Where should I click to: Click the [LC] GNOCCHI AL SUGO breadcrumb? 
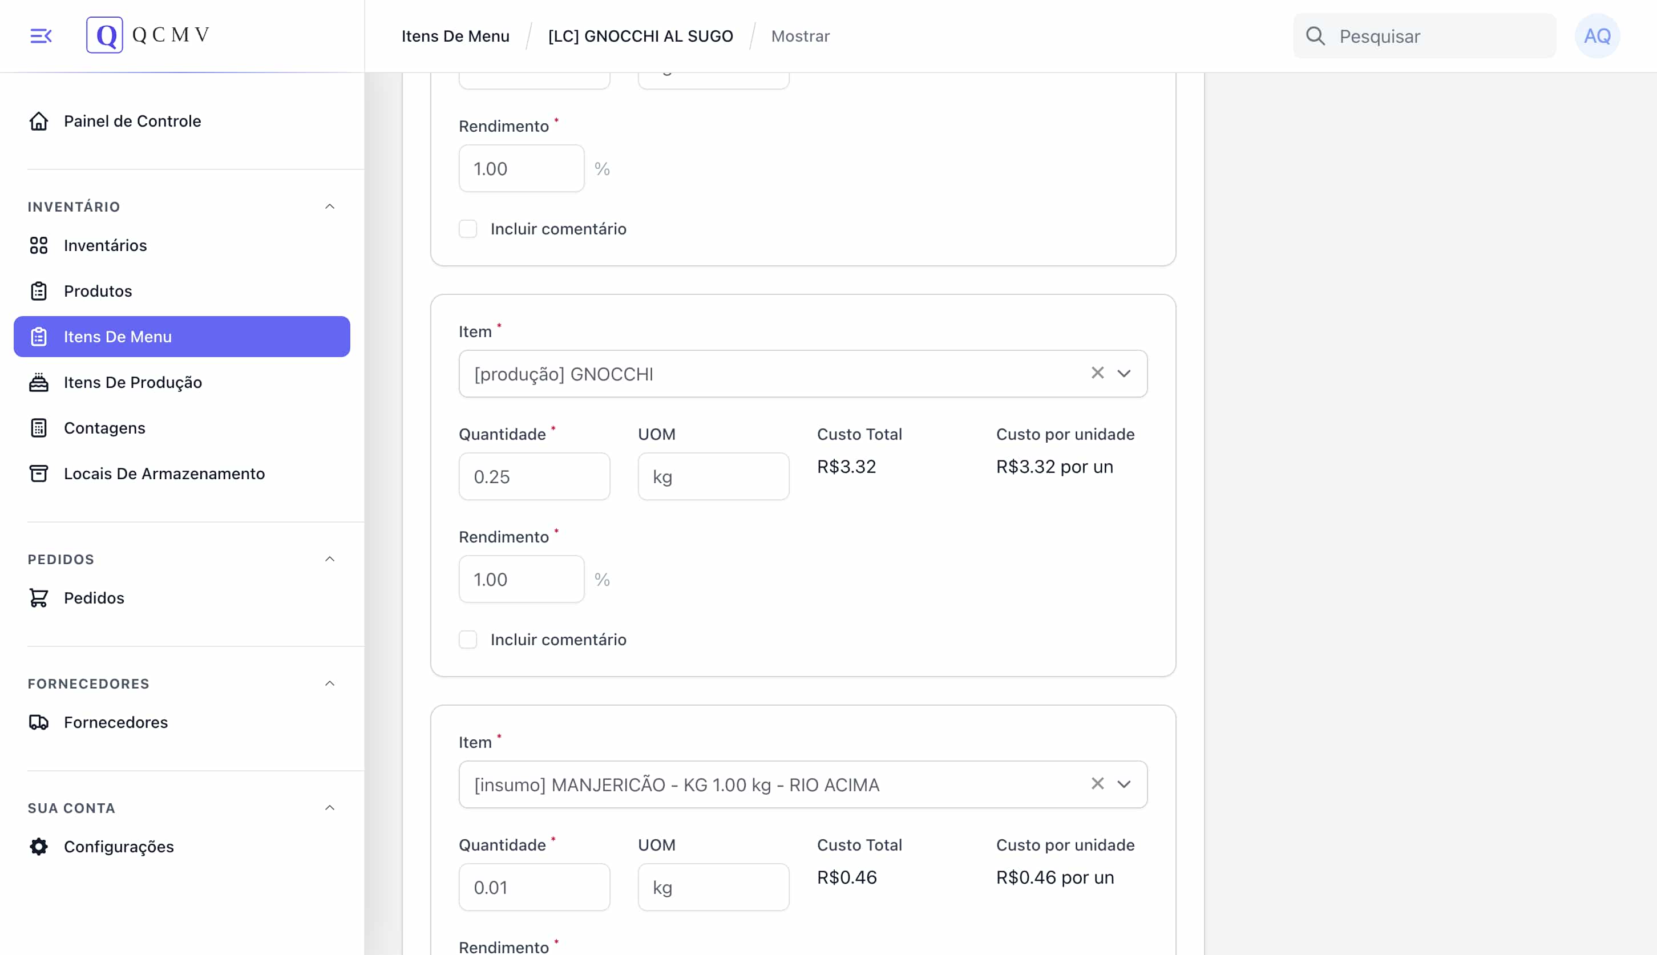coord(640,36)
